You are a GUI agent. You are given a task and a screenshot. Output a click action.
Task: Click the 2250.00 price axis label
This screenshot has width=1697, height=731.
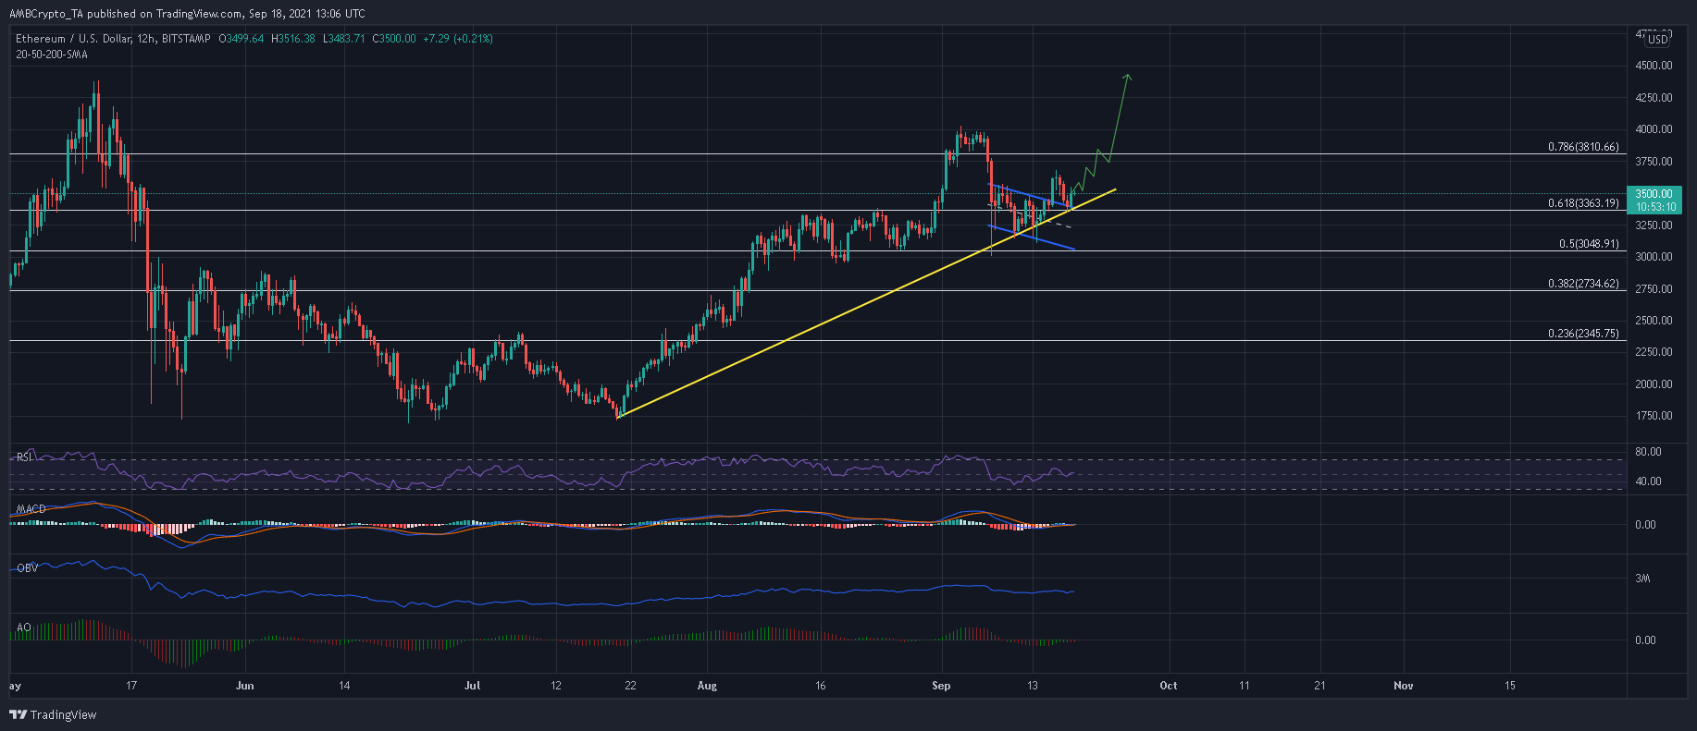(x=1654, y=352)
